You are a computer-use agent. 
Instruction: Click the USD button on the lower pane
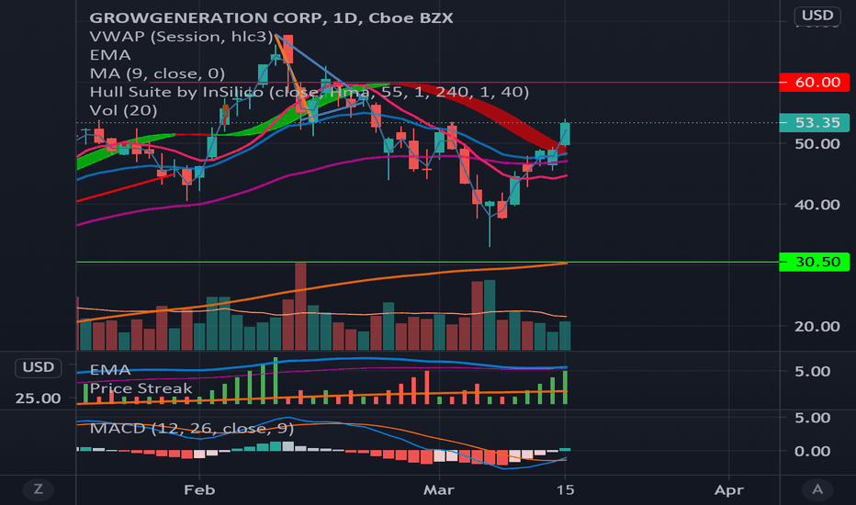(39, 367)
